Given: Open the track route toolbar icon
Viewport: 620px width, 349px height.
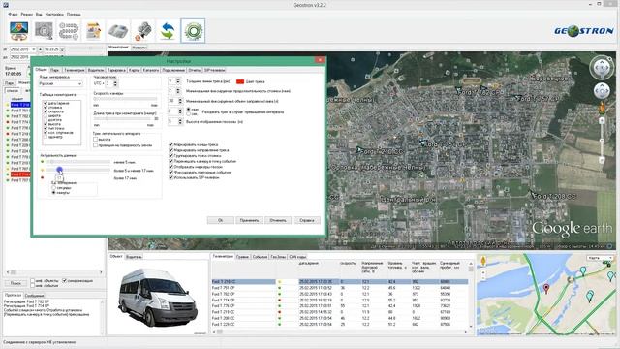Looking at the screenshot, I should pos(69,30).
